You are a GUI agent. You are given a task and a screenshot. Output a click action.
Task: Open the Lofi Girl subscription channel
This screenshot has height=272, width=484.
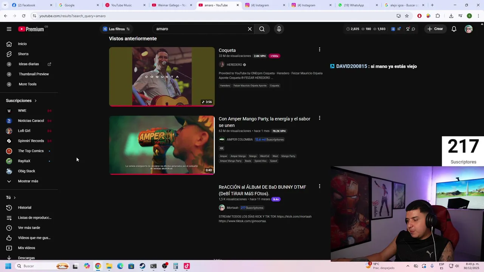24,131
